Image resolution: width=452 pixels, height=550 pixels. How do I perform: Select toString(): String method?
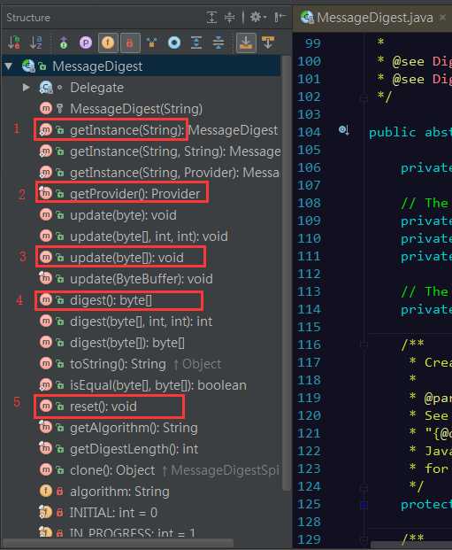[141, 364]
